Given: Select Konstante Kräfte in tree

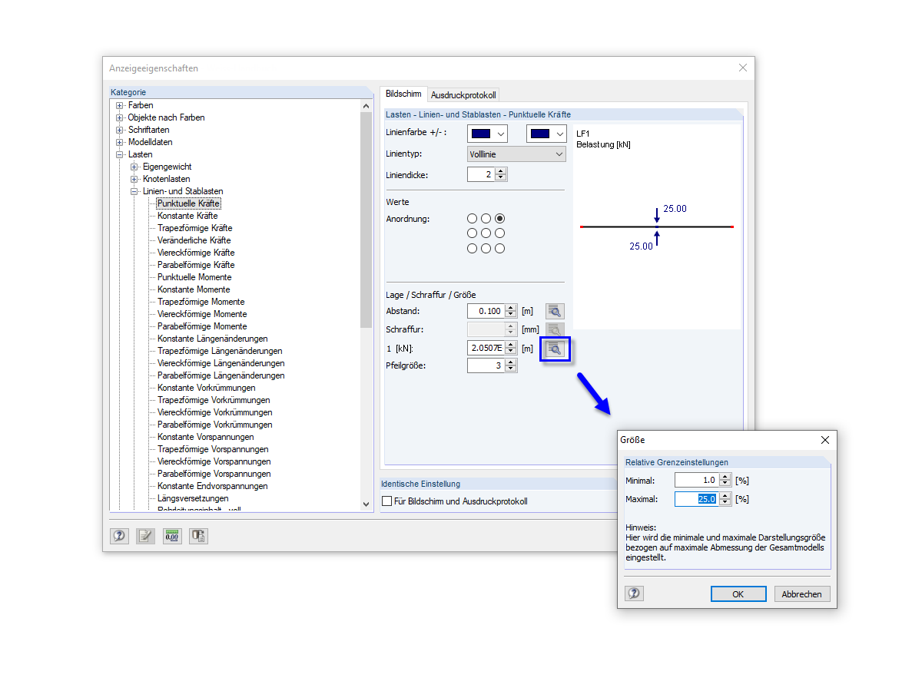Looking at the screenshot, I should pyautogui.click(x=187, y=216).
